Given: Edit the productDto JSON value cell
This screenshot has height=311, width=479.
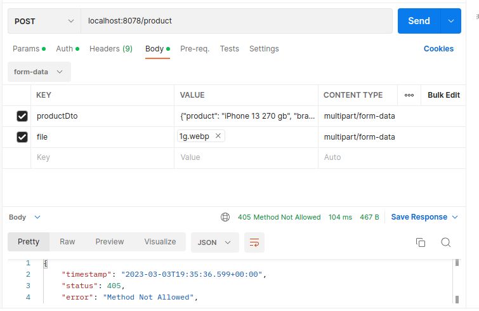Looking at the screenshot, I should click(x=246, y=116).
